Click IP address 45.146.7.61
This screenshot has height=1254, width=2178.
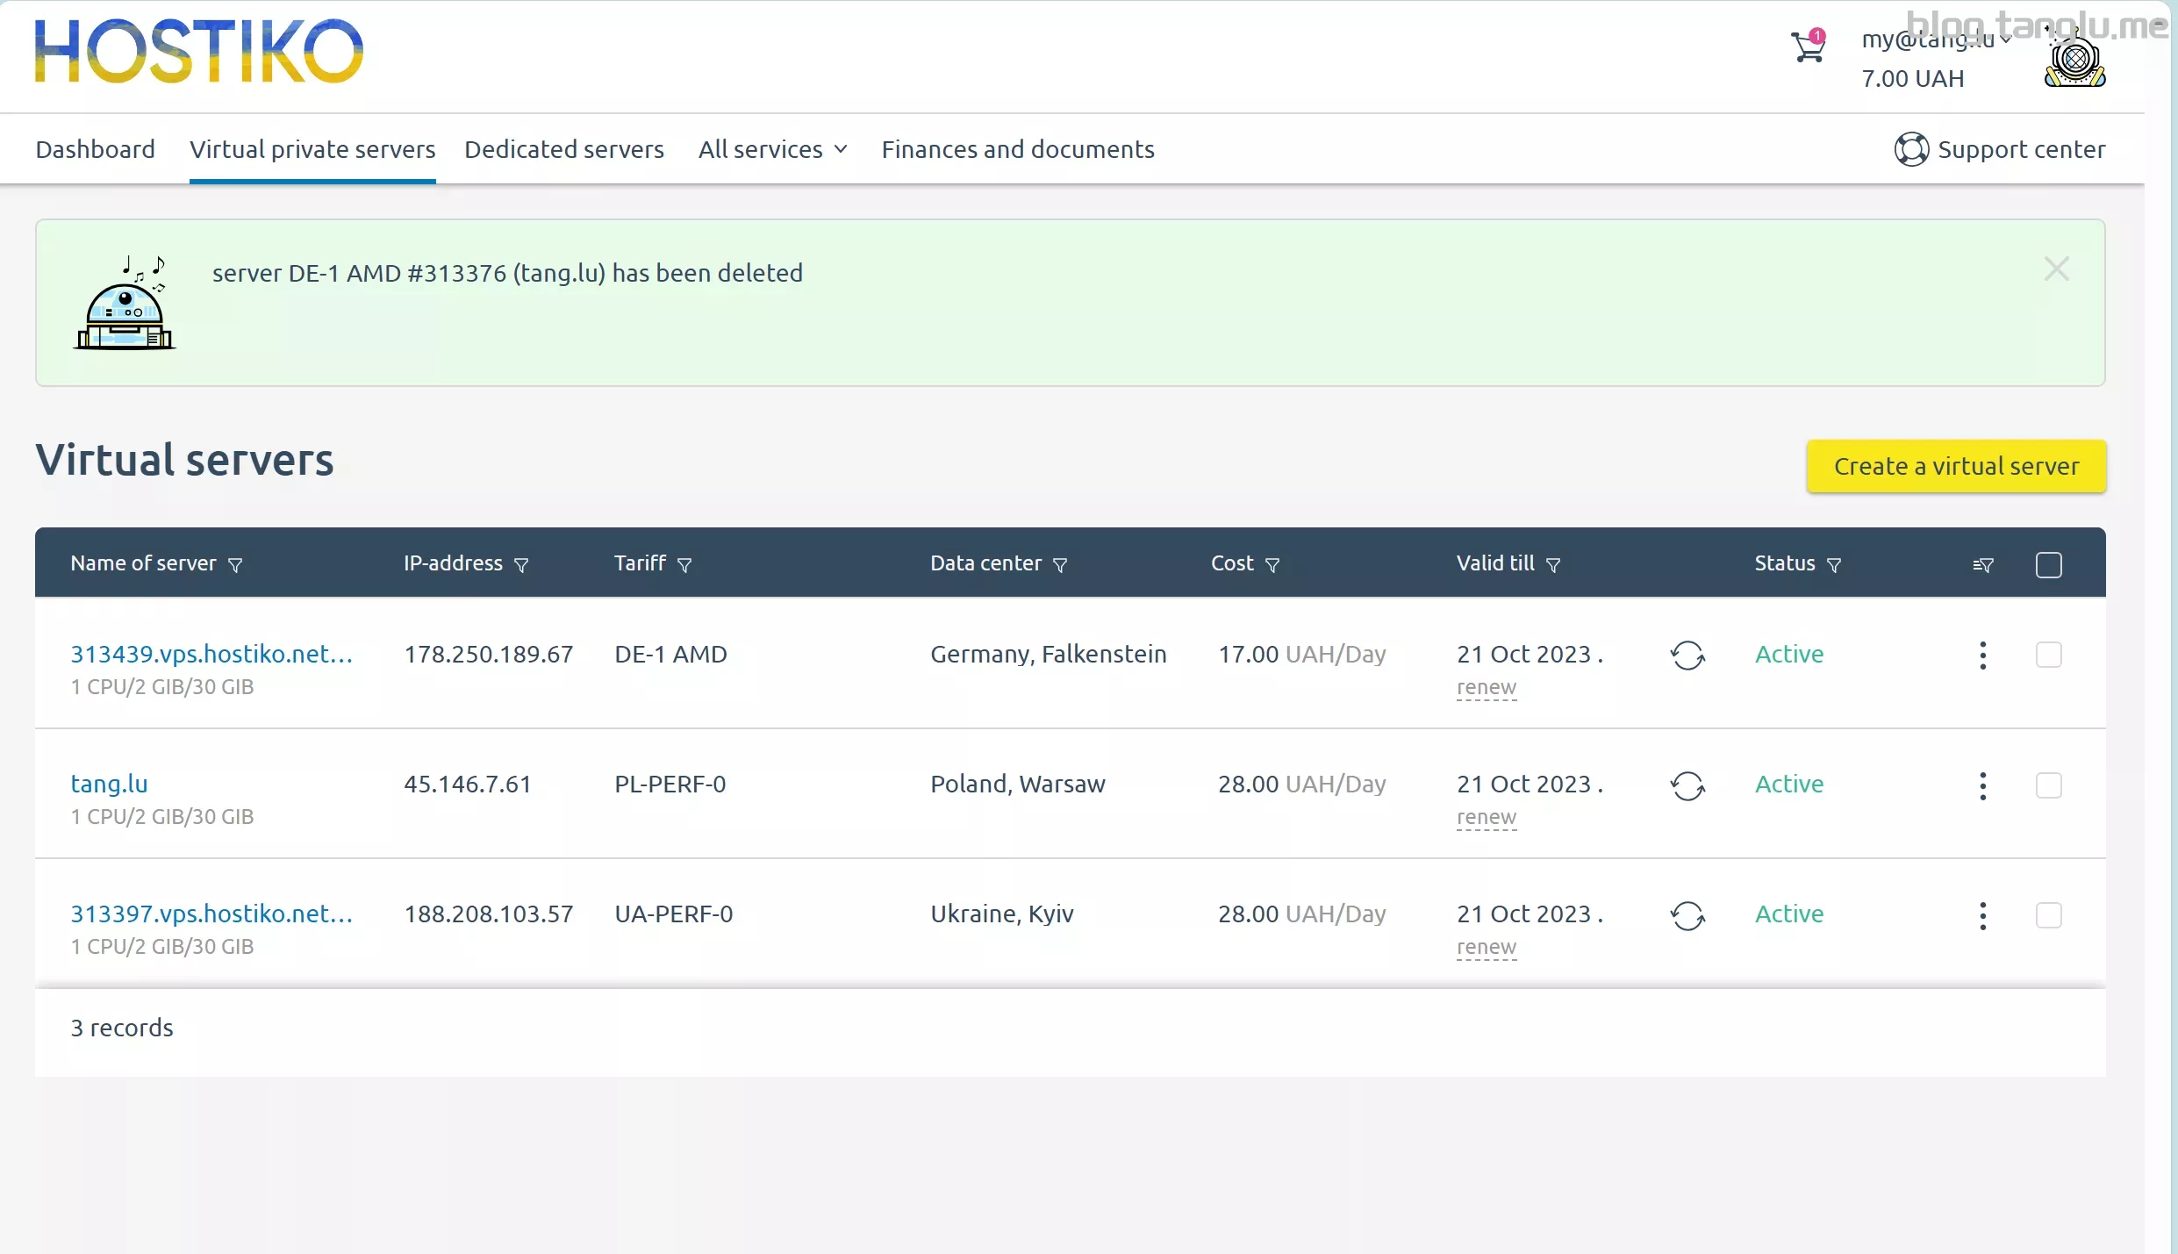pos(468,784)
